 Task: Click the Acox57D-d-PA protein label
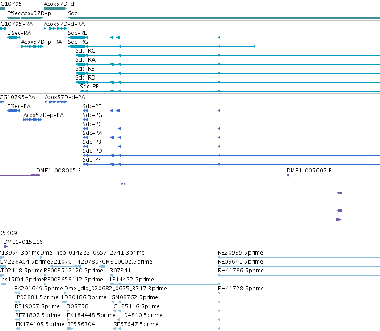coord(65,97)
